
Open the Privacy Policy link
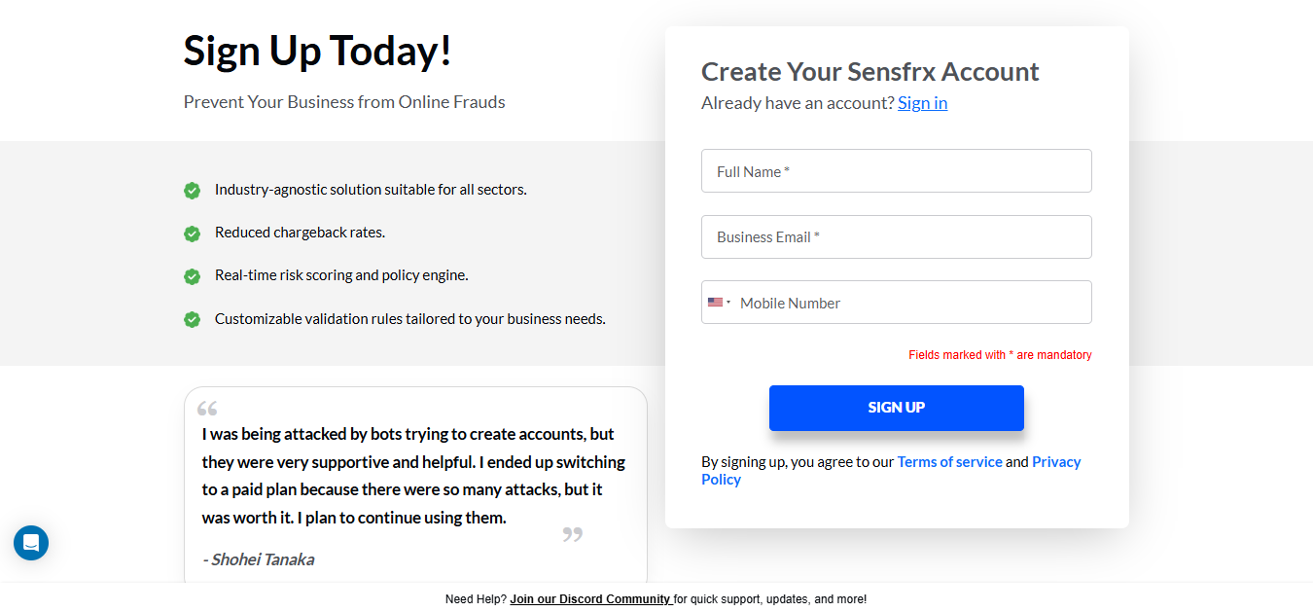[x=891, y=471]
